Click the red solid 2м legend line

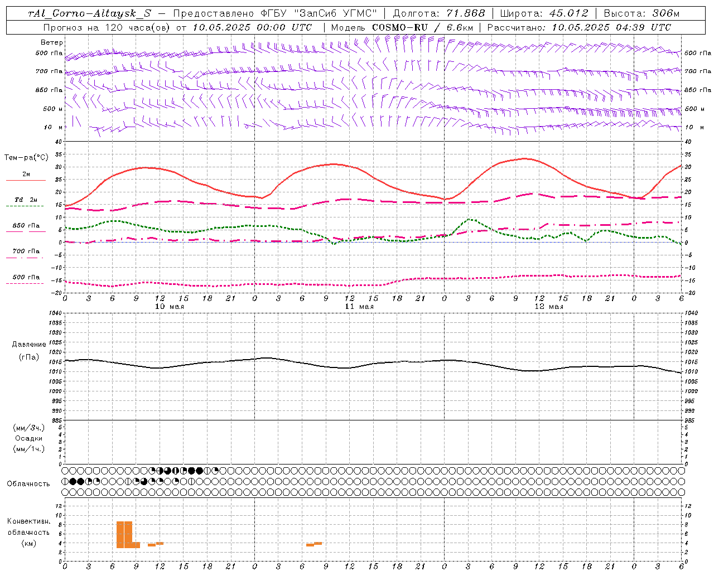(x=26, y=180)
